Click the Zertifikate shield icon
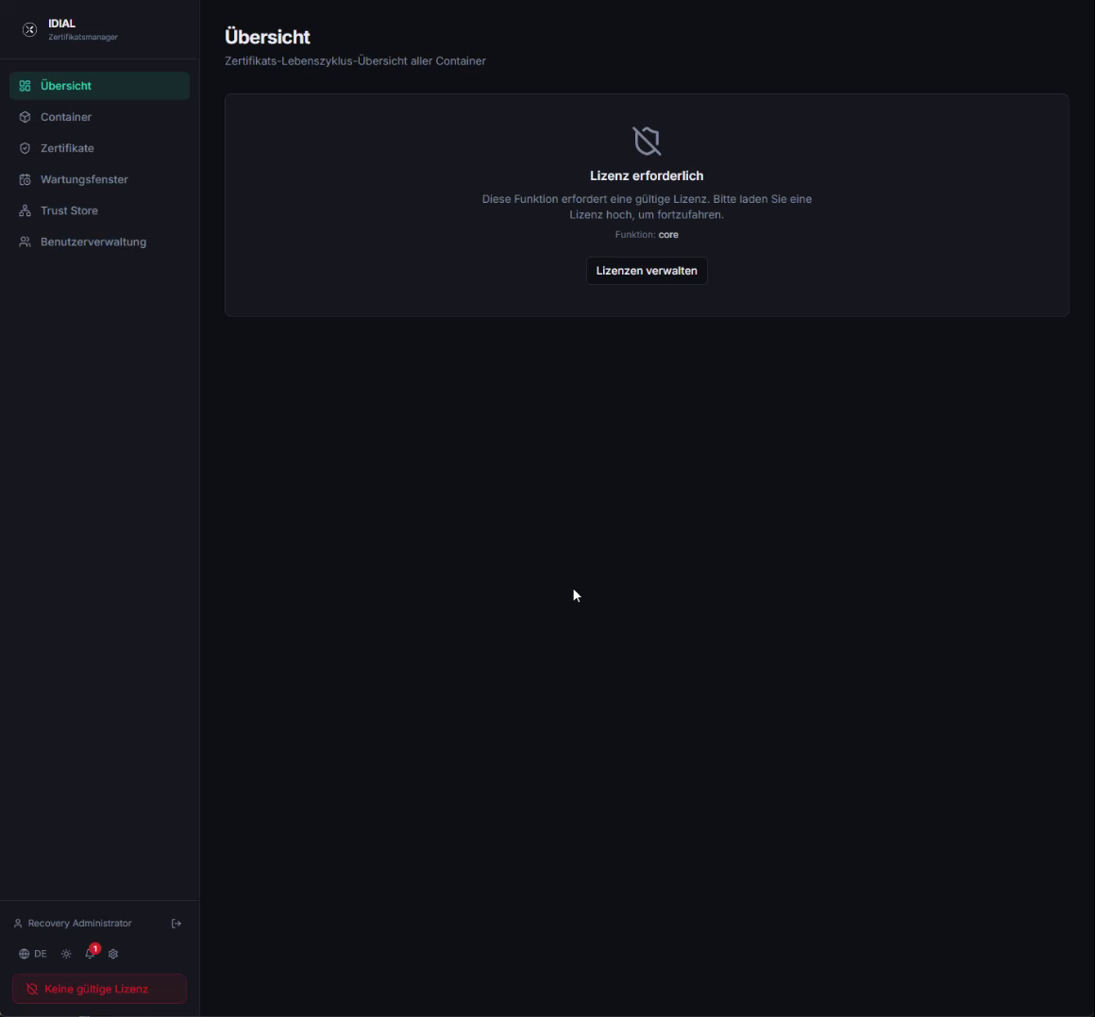The image size is (1095, 1017). 25,148
